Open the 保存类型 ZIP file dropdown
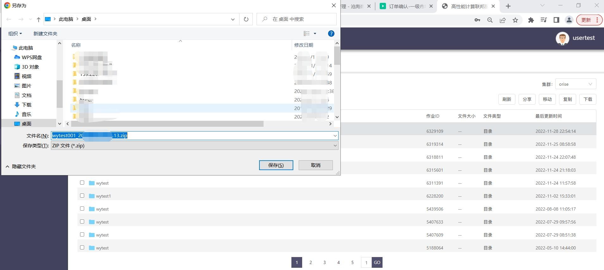The image size is (604, 270). (x=195, y=146)
